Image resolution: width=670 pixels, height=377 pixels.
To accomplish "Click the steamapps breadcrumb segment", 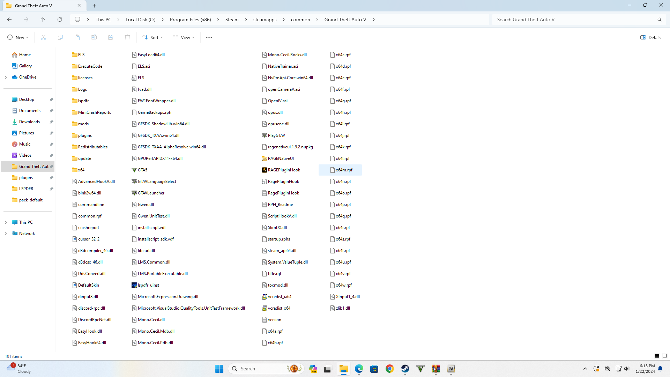I will point(265,20).
